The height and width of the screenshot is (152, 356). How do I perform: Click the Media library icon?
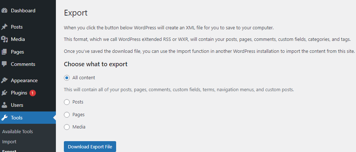point(4,39)
